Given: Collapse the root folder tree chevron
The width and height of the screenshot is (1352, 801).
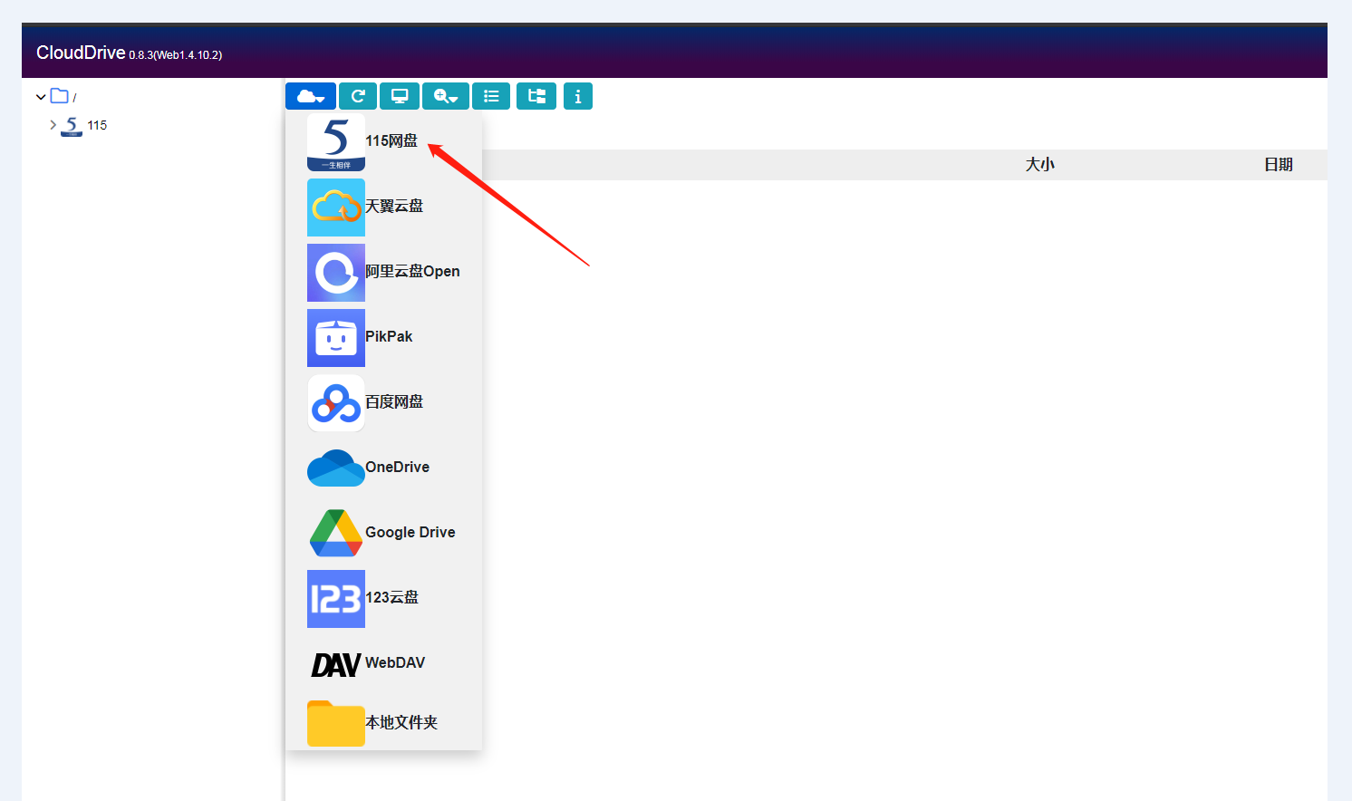Looking at the screenshot, I should 41,97.
